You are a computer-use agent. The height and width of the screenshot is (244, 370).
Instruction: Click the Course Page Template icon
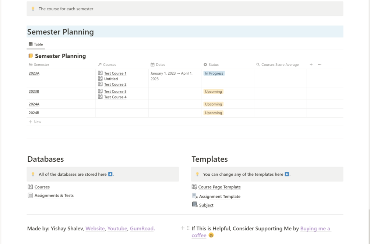(194, 187)
